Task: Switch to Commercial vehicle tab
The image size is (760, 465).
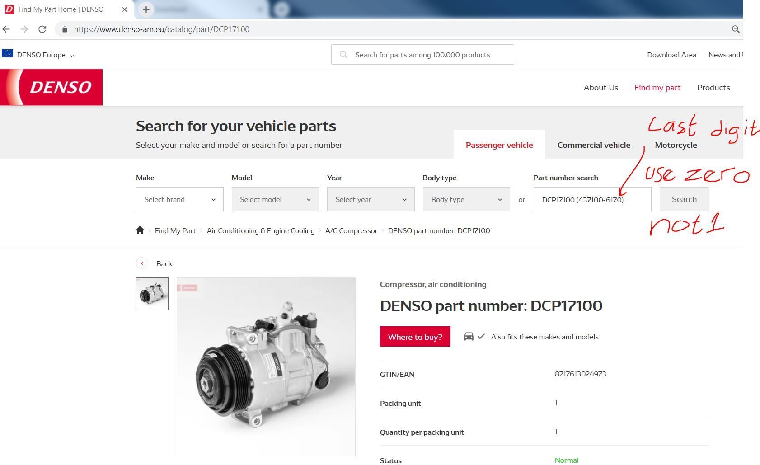Action: pos(594,145)
